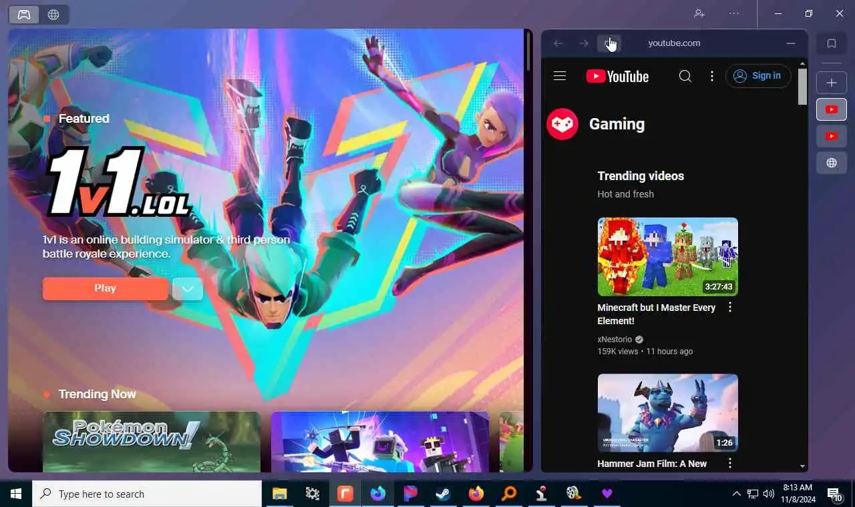Open the 8:13 AM taskbar clock
This screenshot has width=855, height=507.
click(x=798, y=494)
